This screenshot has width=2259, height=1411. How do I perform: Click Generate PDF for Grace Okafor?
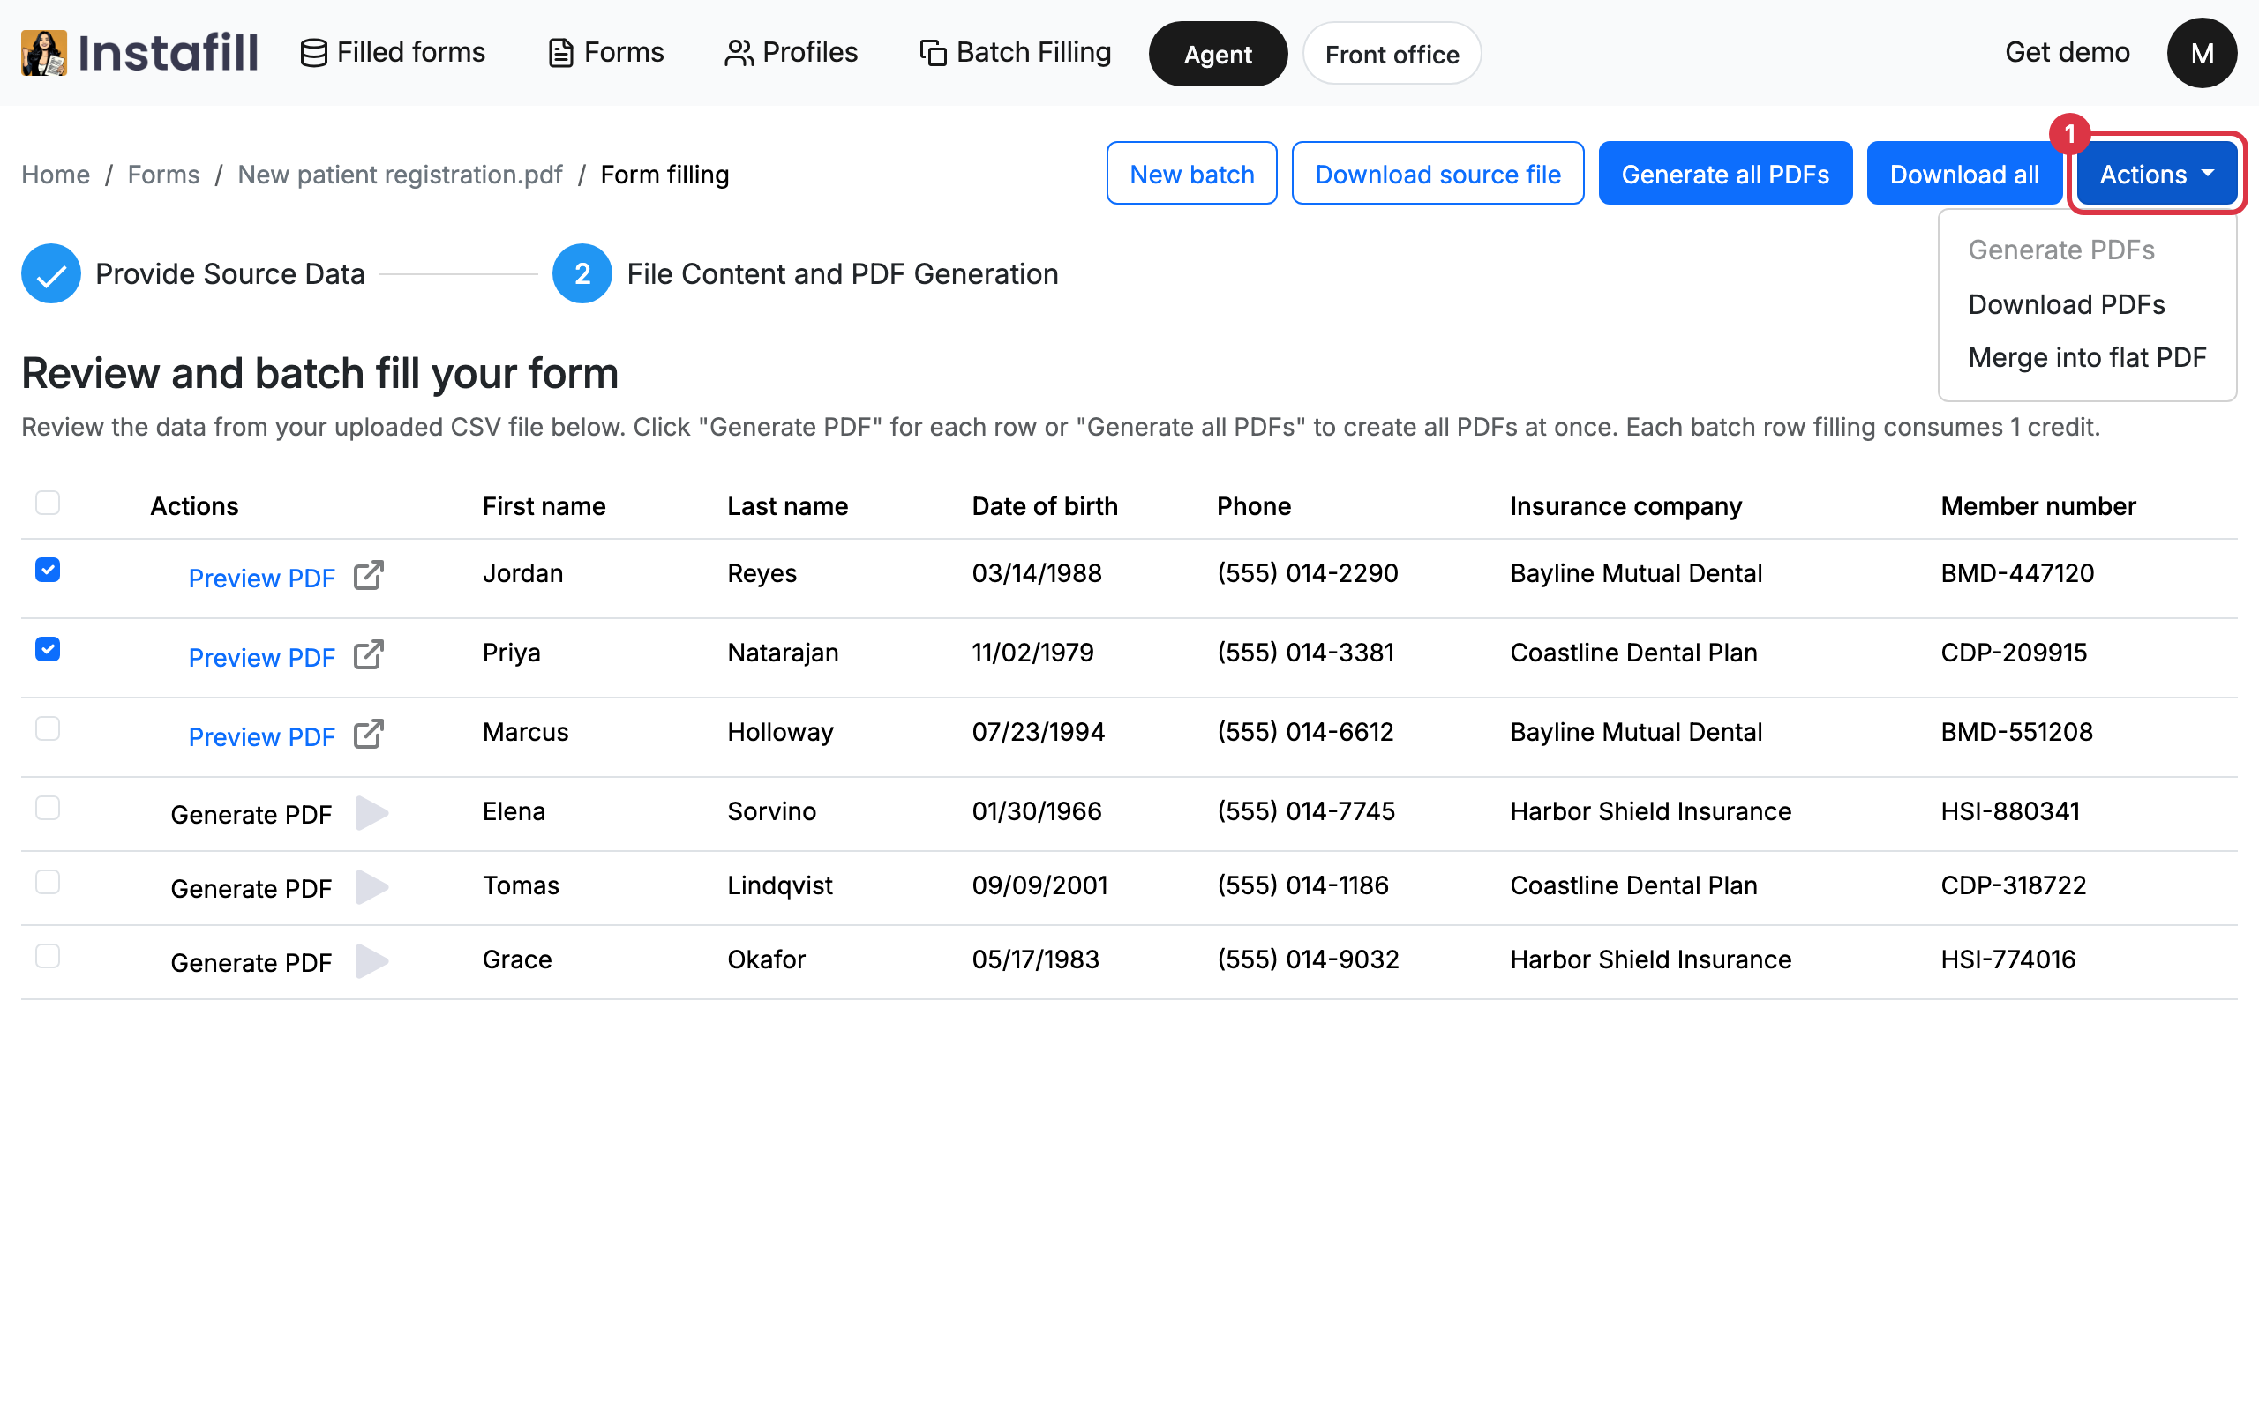click(x=251, y=962)
